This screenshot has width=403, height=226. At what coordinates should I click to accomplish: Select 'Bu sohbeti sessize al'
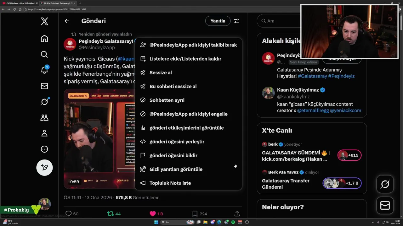(188, 86)
